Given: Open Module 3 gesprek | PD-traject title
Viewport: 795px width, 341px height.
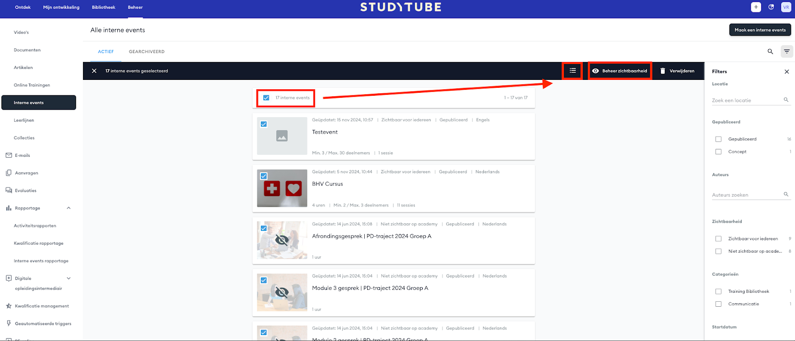Looking at the screenshot, I should point(370,288).
